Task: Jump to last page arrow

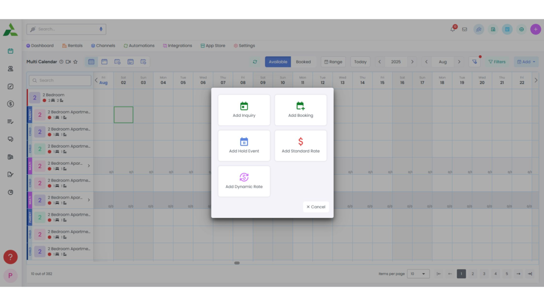Action: point(530,274)
